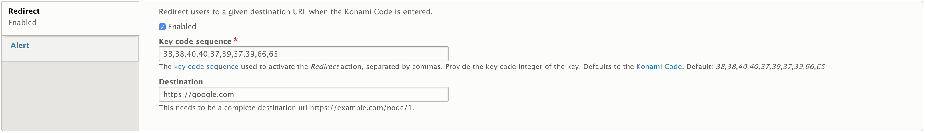Click the Destination field label
Screen dimensions: 925x133
coord(181,82)
